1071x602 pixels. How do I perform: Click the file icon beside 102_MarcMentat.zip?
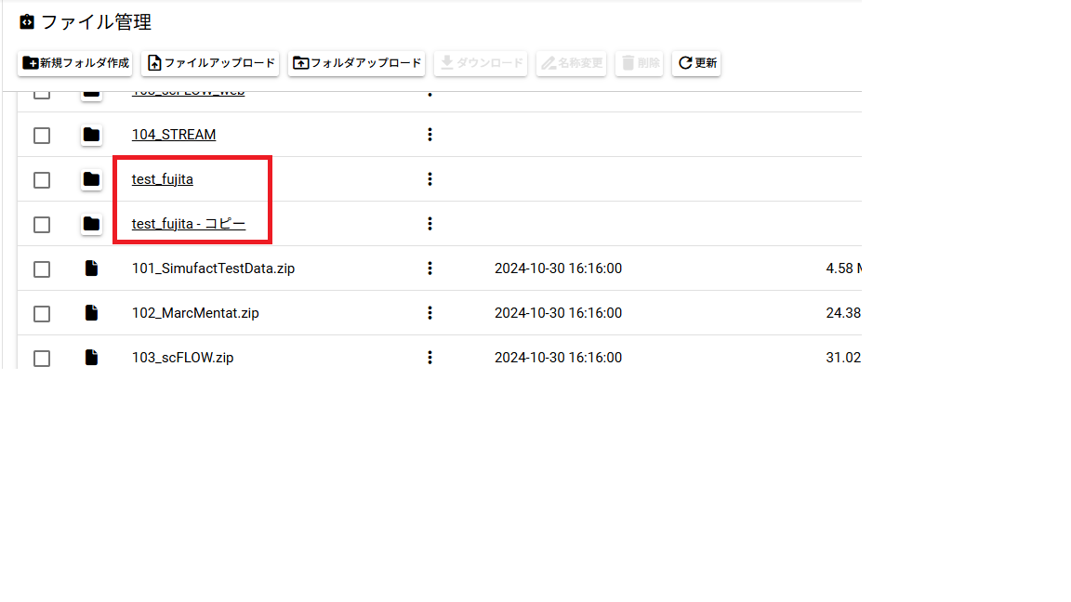tap(91, 313)
